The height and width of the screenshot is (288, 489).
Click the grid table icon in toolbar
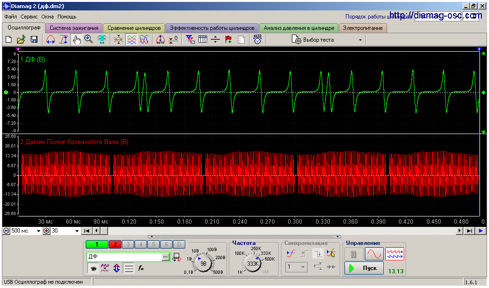tap(203, 40)
